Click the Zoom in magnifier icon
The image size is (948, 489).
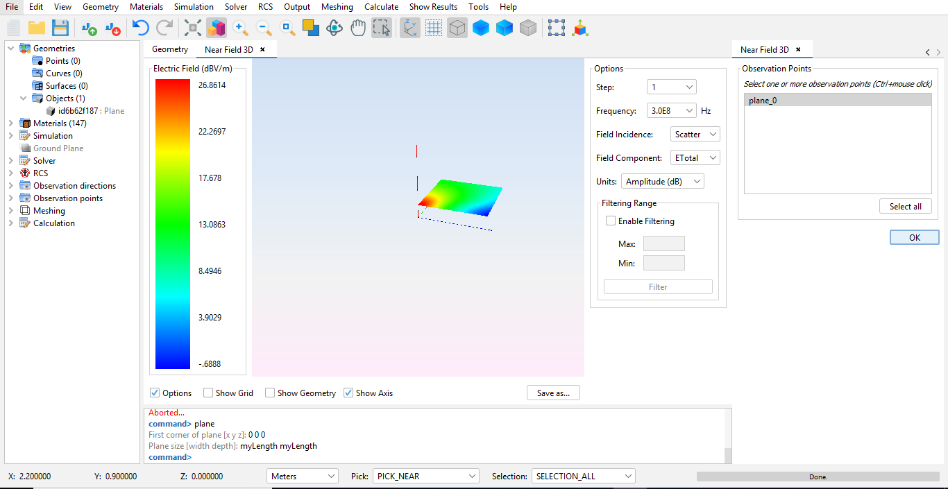coord(241,28)
